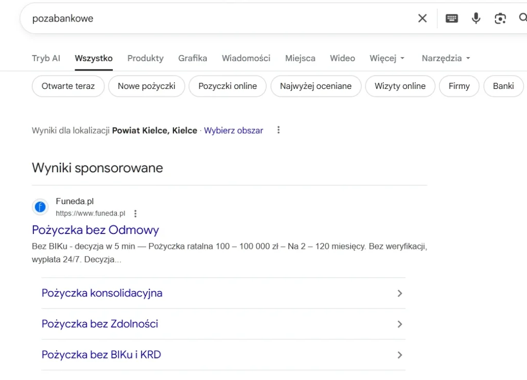The width and height of the screenshot is (527, 380).
Task: Open three-dot menu beside Funeda.pl URL
Action: pos(135,213)
